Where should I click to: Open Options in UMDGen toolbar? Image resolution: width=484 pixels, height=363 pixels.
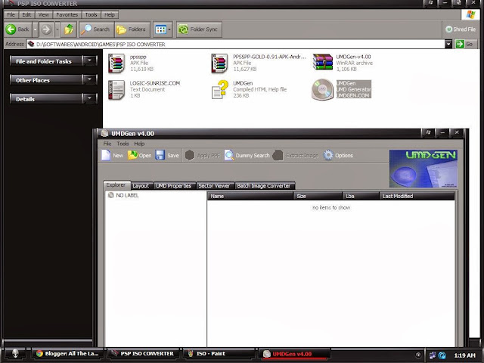338,155
